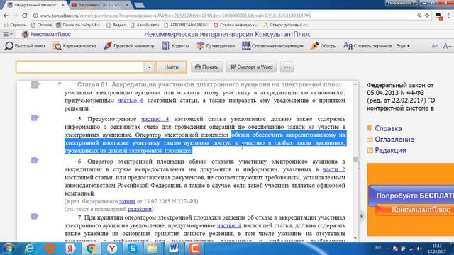The width and height of the screenshot is (454, 255).
Task: Click the address bar URL
Action: coord(175,16)
